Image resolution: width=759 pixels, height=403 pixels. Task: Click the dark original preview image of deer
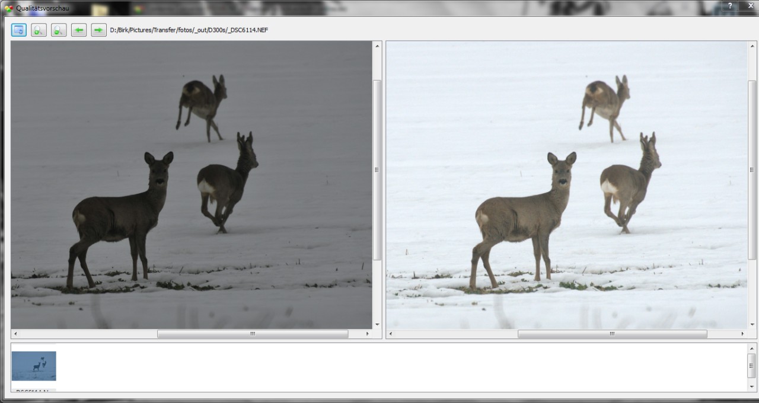pyautogui.click(x=192, y=185)
